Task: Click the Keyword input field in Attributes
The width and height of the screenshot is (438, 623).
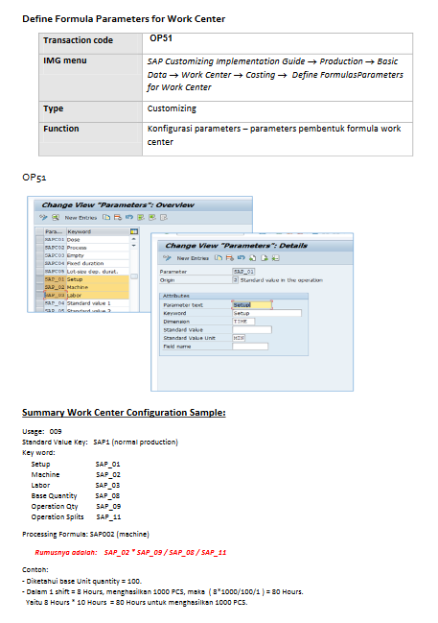Action: pyautogui.click(x=266, y=313)
